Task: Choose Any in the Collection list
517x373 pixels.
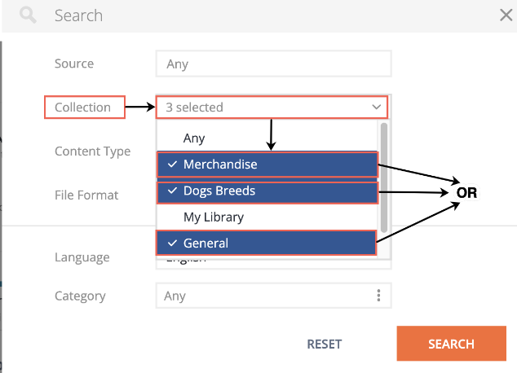Action: tap(267, 138)
